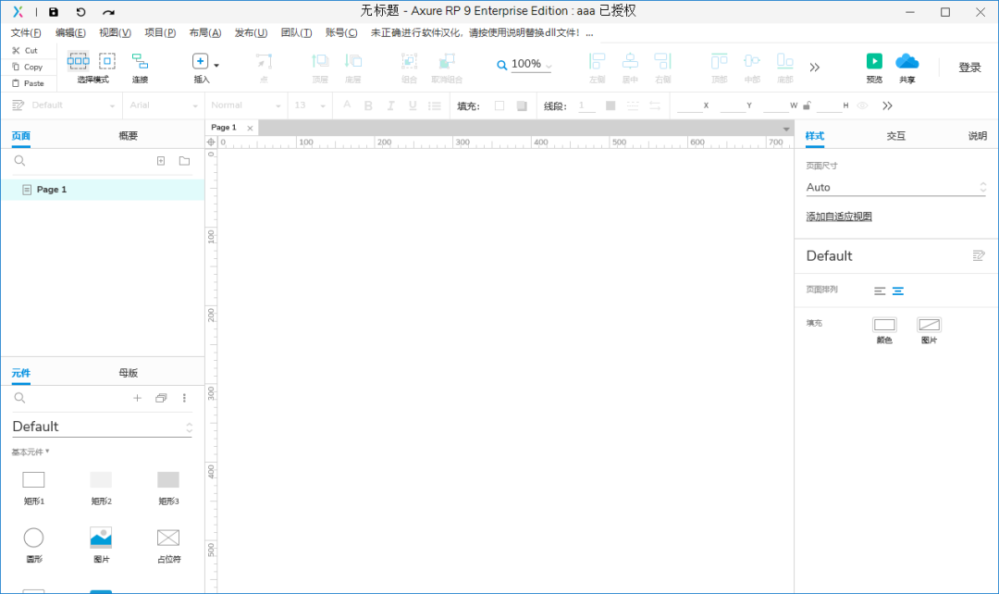Screen dimensions: 999x594
Task: Switch to the 母版 masters tab
Action: click(128, 373)
